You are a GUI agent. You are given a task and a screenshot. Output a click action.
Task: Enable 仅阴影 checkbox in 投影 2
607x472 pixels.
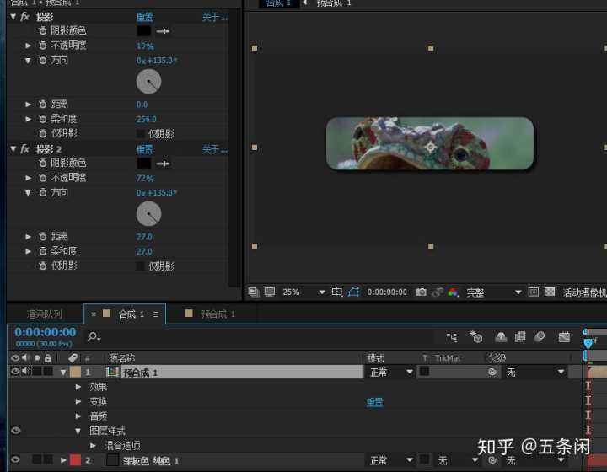click(141, 266)
